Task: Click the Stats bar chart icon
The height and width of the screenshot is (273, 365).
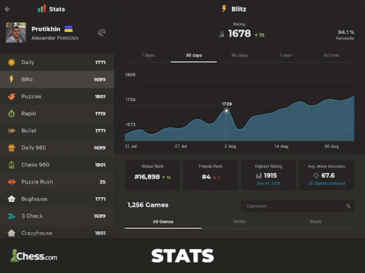Action: [x=42, y=9]
